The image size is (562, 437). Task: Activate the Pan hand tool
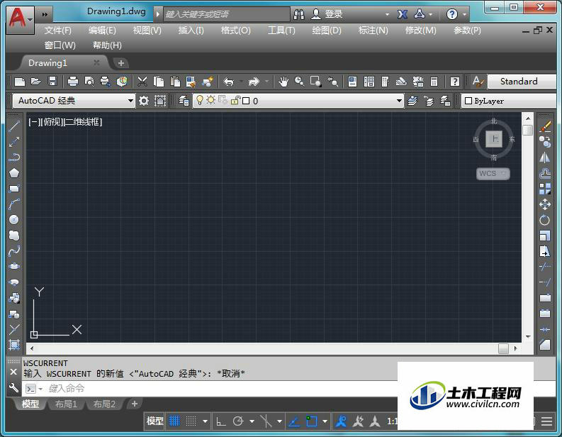[x=283, y=82]
